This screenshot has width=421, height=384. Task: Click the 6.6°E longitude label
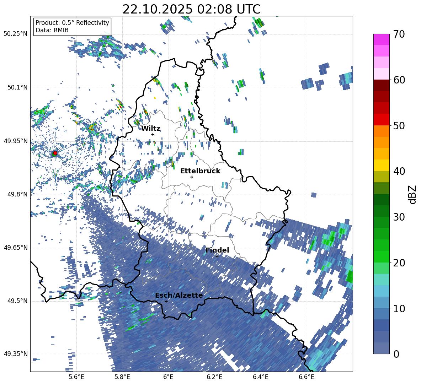(x=307, y=377)
